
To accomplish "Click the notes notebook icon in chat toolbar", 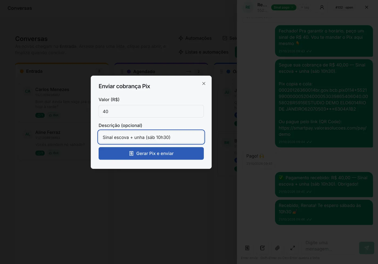I will [262, 248].
